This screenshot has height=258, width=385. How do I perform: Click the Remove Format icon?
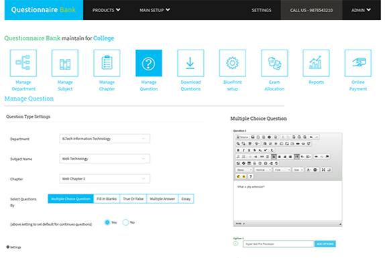(x=272, y=150)
